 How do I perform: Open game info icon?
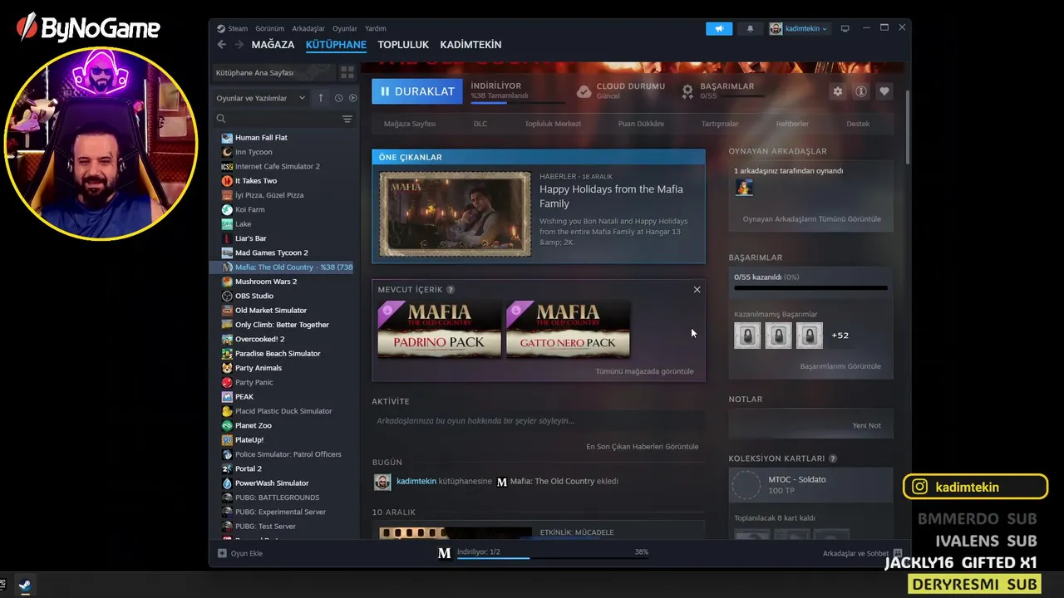pyautogui.click(x=861, y=91)
